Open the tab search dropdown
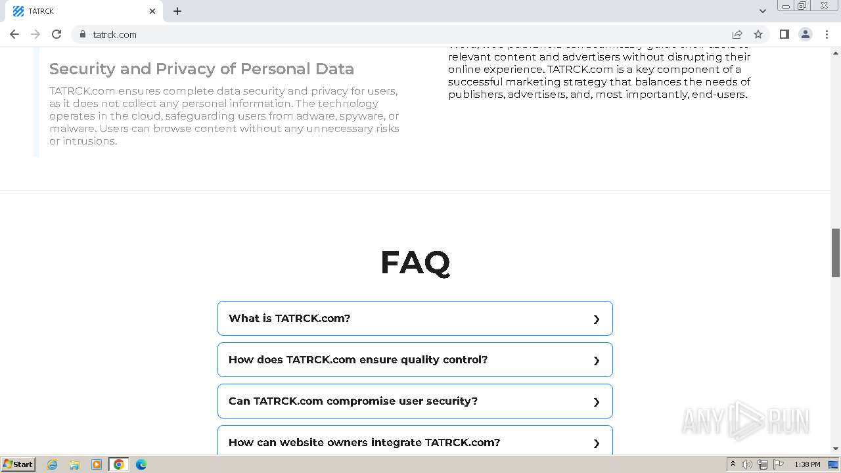Image resolution: width=841 pixels, height=473 pixels. coord(762,11)
